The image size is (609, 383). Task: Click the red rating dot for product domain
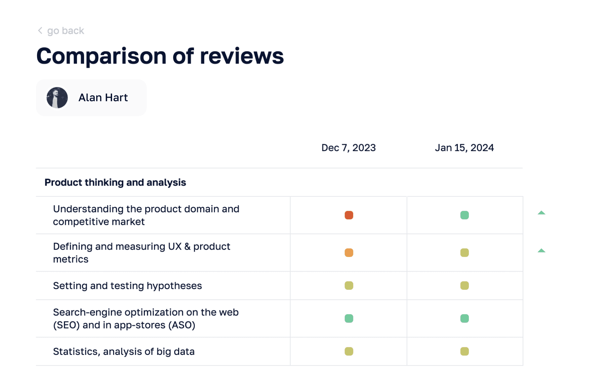348,215
